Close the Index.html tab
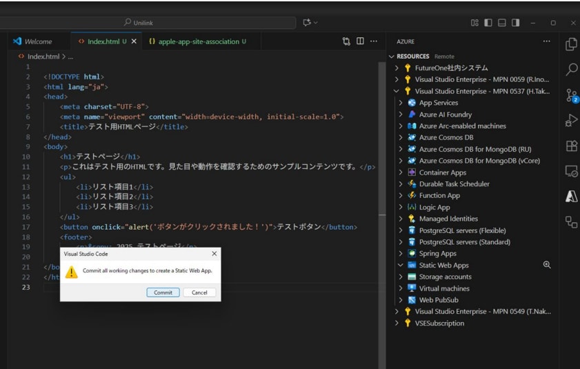 (x=134, y=41)
